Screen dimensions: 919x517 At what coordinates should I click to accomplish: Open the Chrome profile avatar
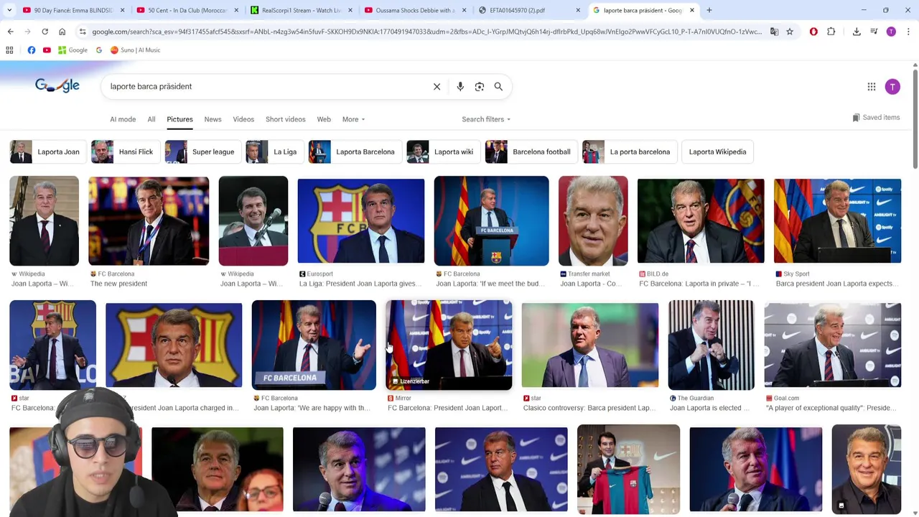[x=891, y=32]
